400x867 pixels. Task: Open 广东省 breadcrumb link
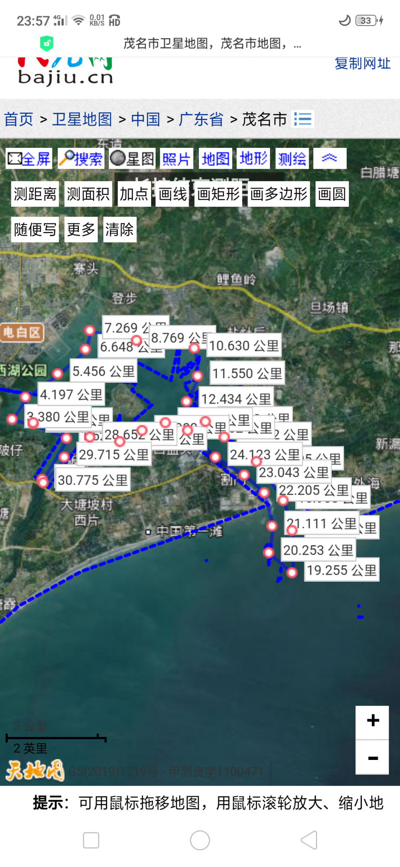click(201, 119)
